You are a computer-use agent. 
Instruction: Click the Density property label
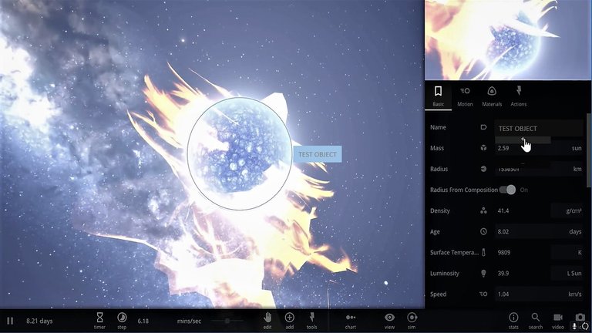[x=440, y=210]
